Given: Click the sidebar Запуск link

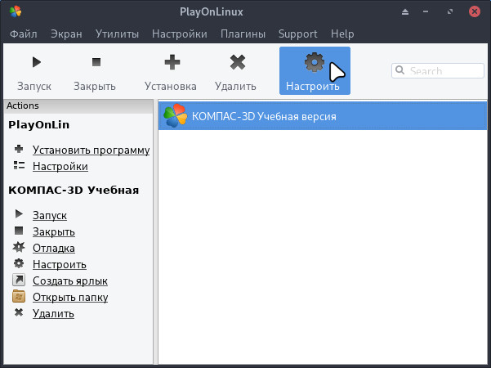Looking at the screenshot, I should 50,215.
